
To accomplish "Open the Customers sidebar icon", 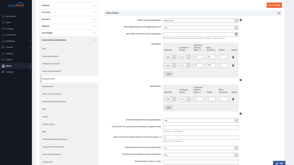I will click(x=3, y=35).
